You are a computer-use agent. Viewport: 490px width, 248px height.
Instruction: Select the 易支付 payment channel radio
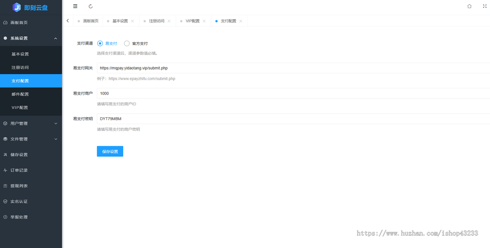pyautogui.click(x=100, y=43)
